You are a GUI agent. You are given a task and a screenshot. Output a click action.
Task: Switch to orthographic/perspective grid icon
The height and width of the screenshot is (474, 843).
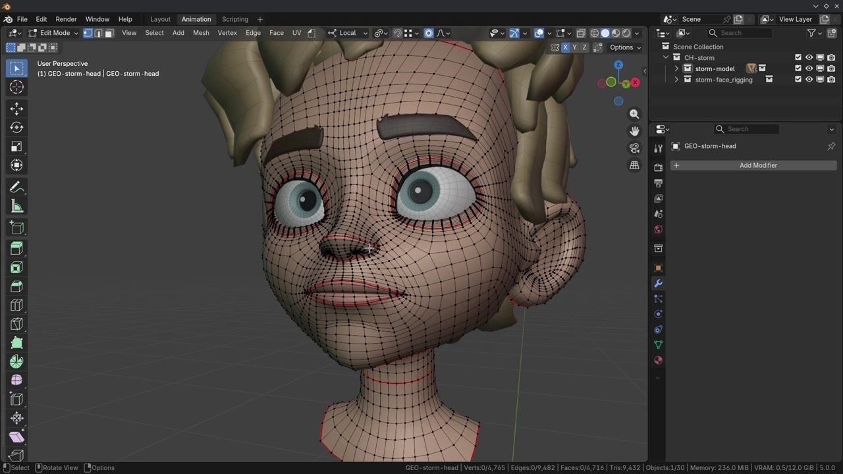(634, 165)
